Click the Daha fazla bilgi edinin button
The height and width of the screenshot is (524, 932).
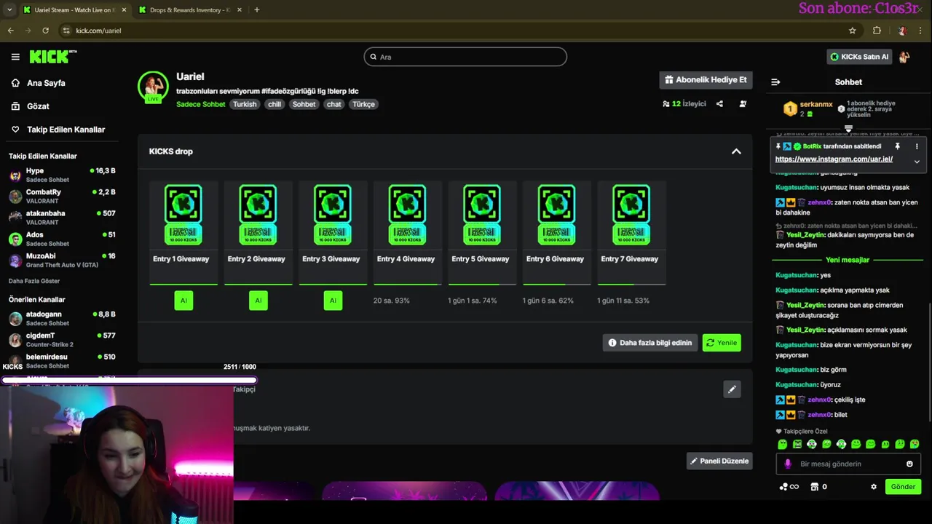coord(650,343)
